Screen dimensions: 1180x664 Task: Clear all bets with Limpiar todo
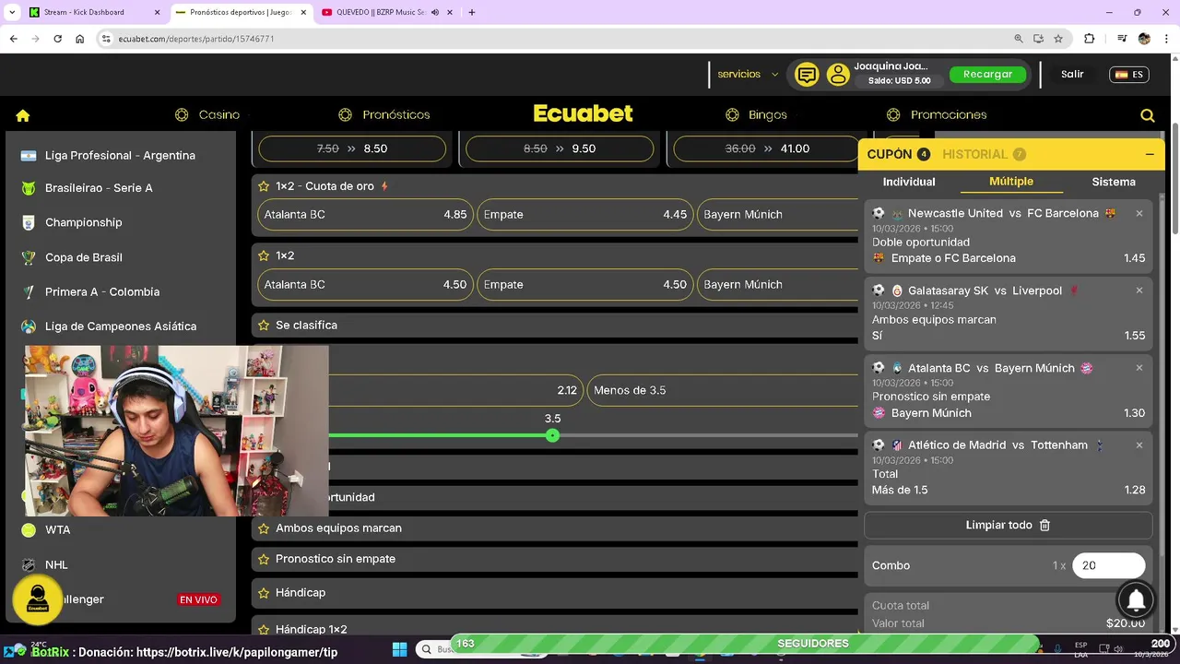[1008, 526]
